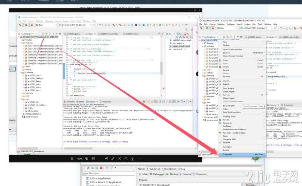
Task: Click the red stop button in left IDE
Action: tap(32, 25)
